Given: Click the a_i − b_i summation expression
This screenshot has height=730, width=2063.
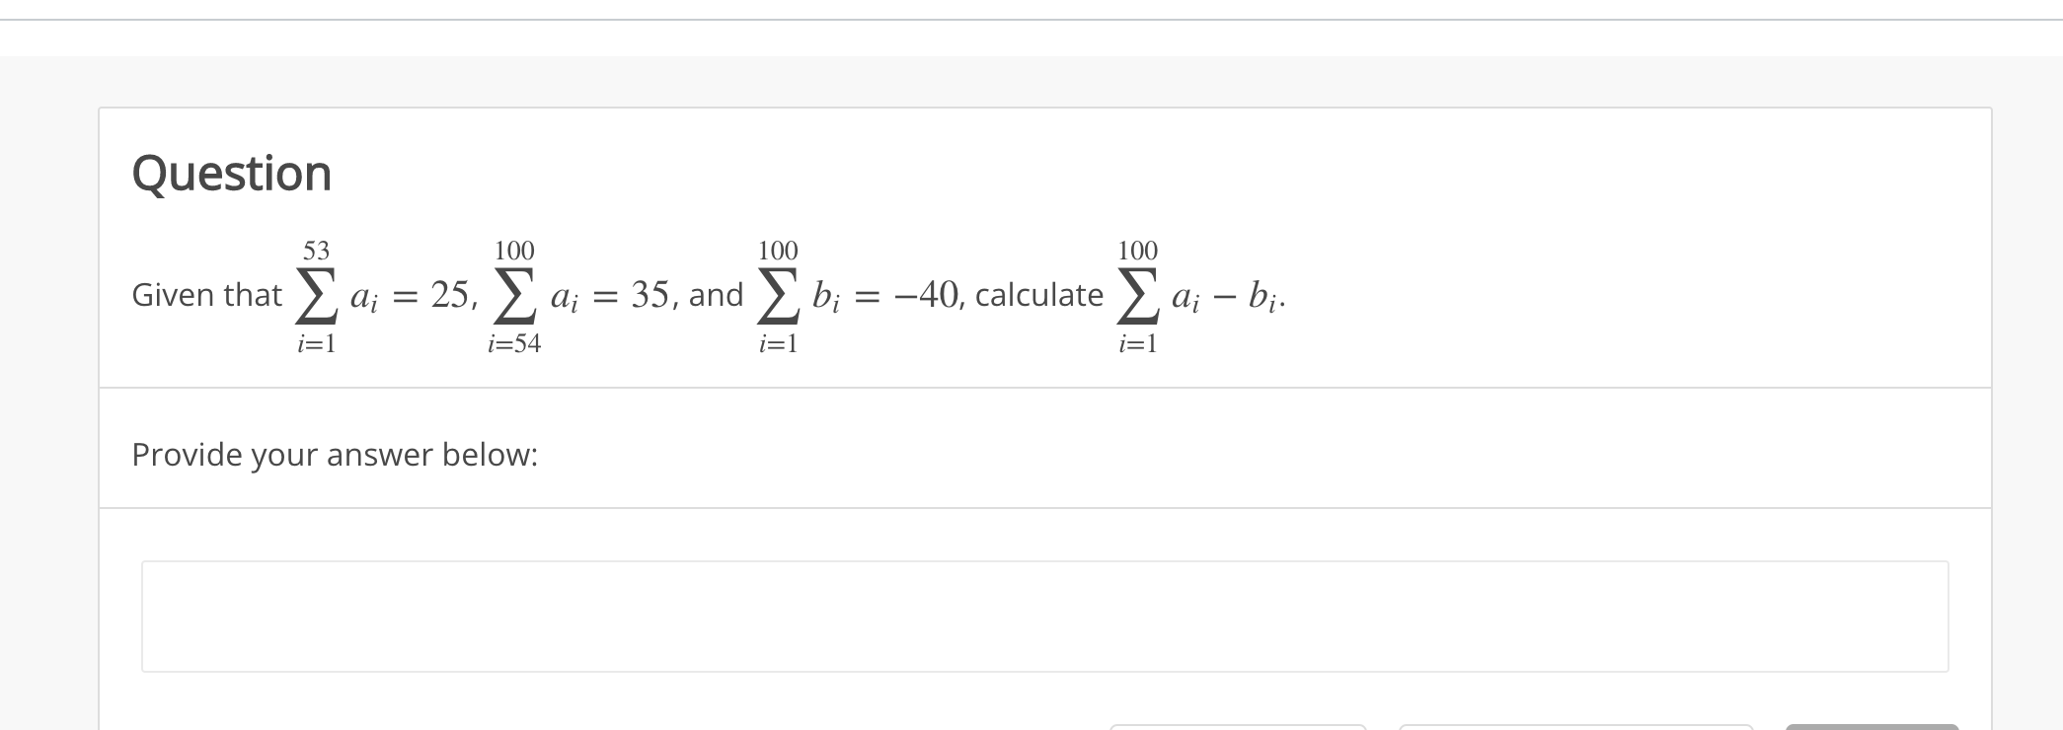Looking at the screenshot, I should (1199, 296).
